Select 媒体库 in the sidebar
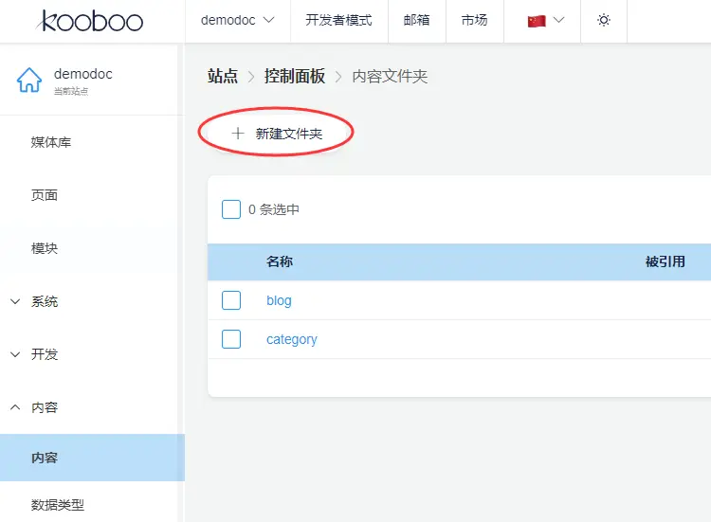The image size is (711, 522). point(51,142)
